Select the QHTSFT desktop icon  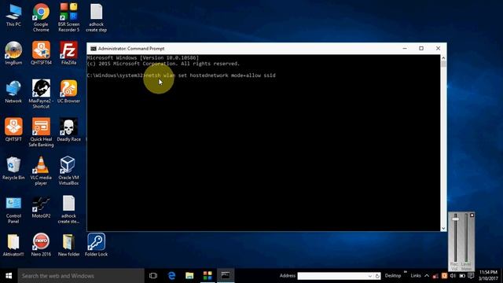tap(13, 130)
